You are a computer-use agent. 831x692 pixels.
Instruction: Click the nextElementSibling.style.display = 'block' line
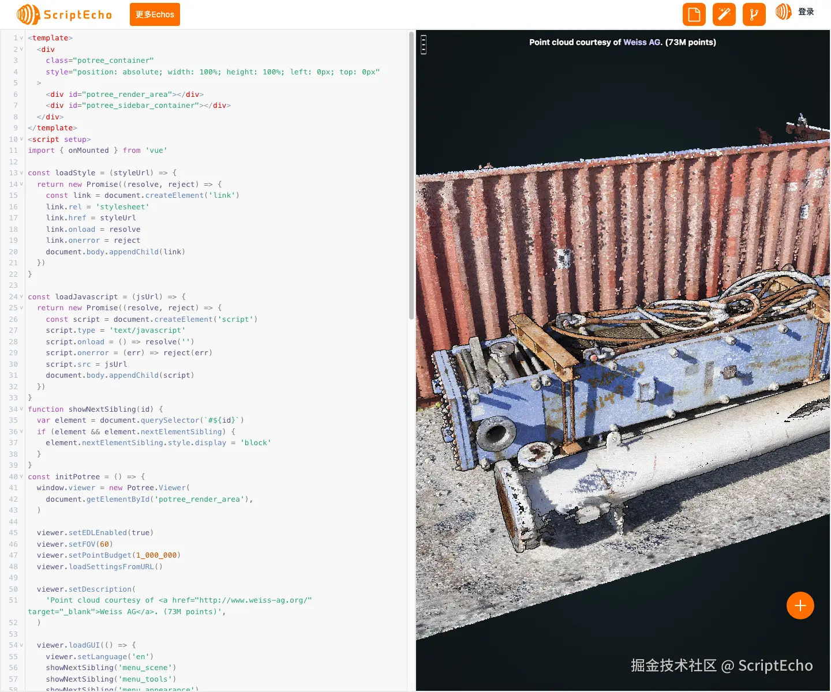[x=159, y=443]
